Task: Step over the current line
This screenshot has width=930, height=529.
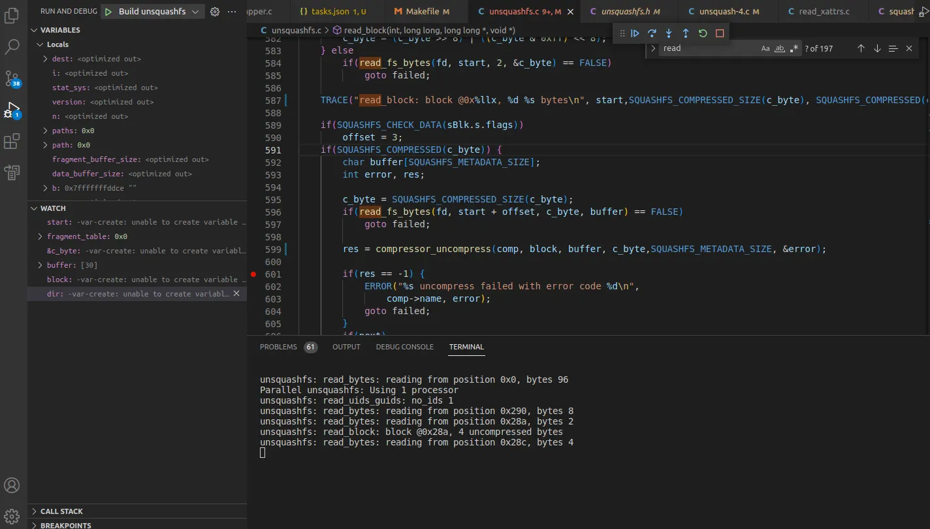Action: click(x=652, y=33)
